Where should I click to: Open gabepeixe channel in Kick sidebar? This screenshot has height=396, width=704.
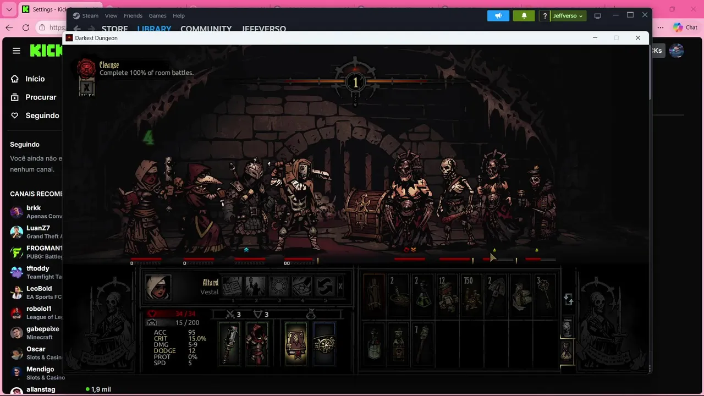pos(36,333)
